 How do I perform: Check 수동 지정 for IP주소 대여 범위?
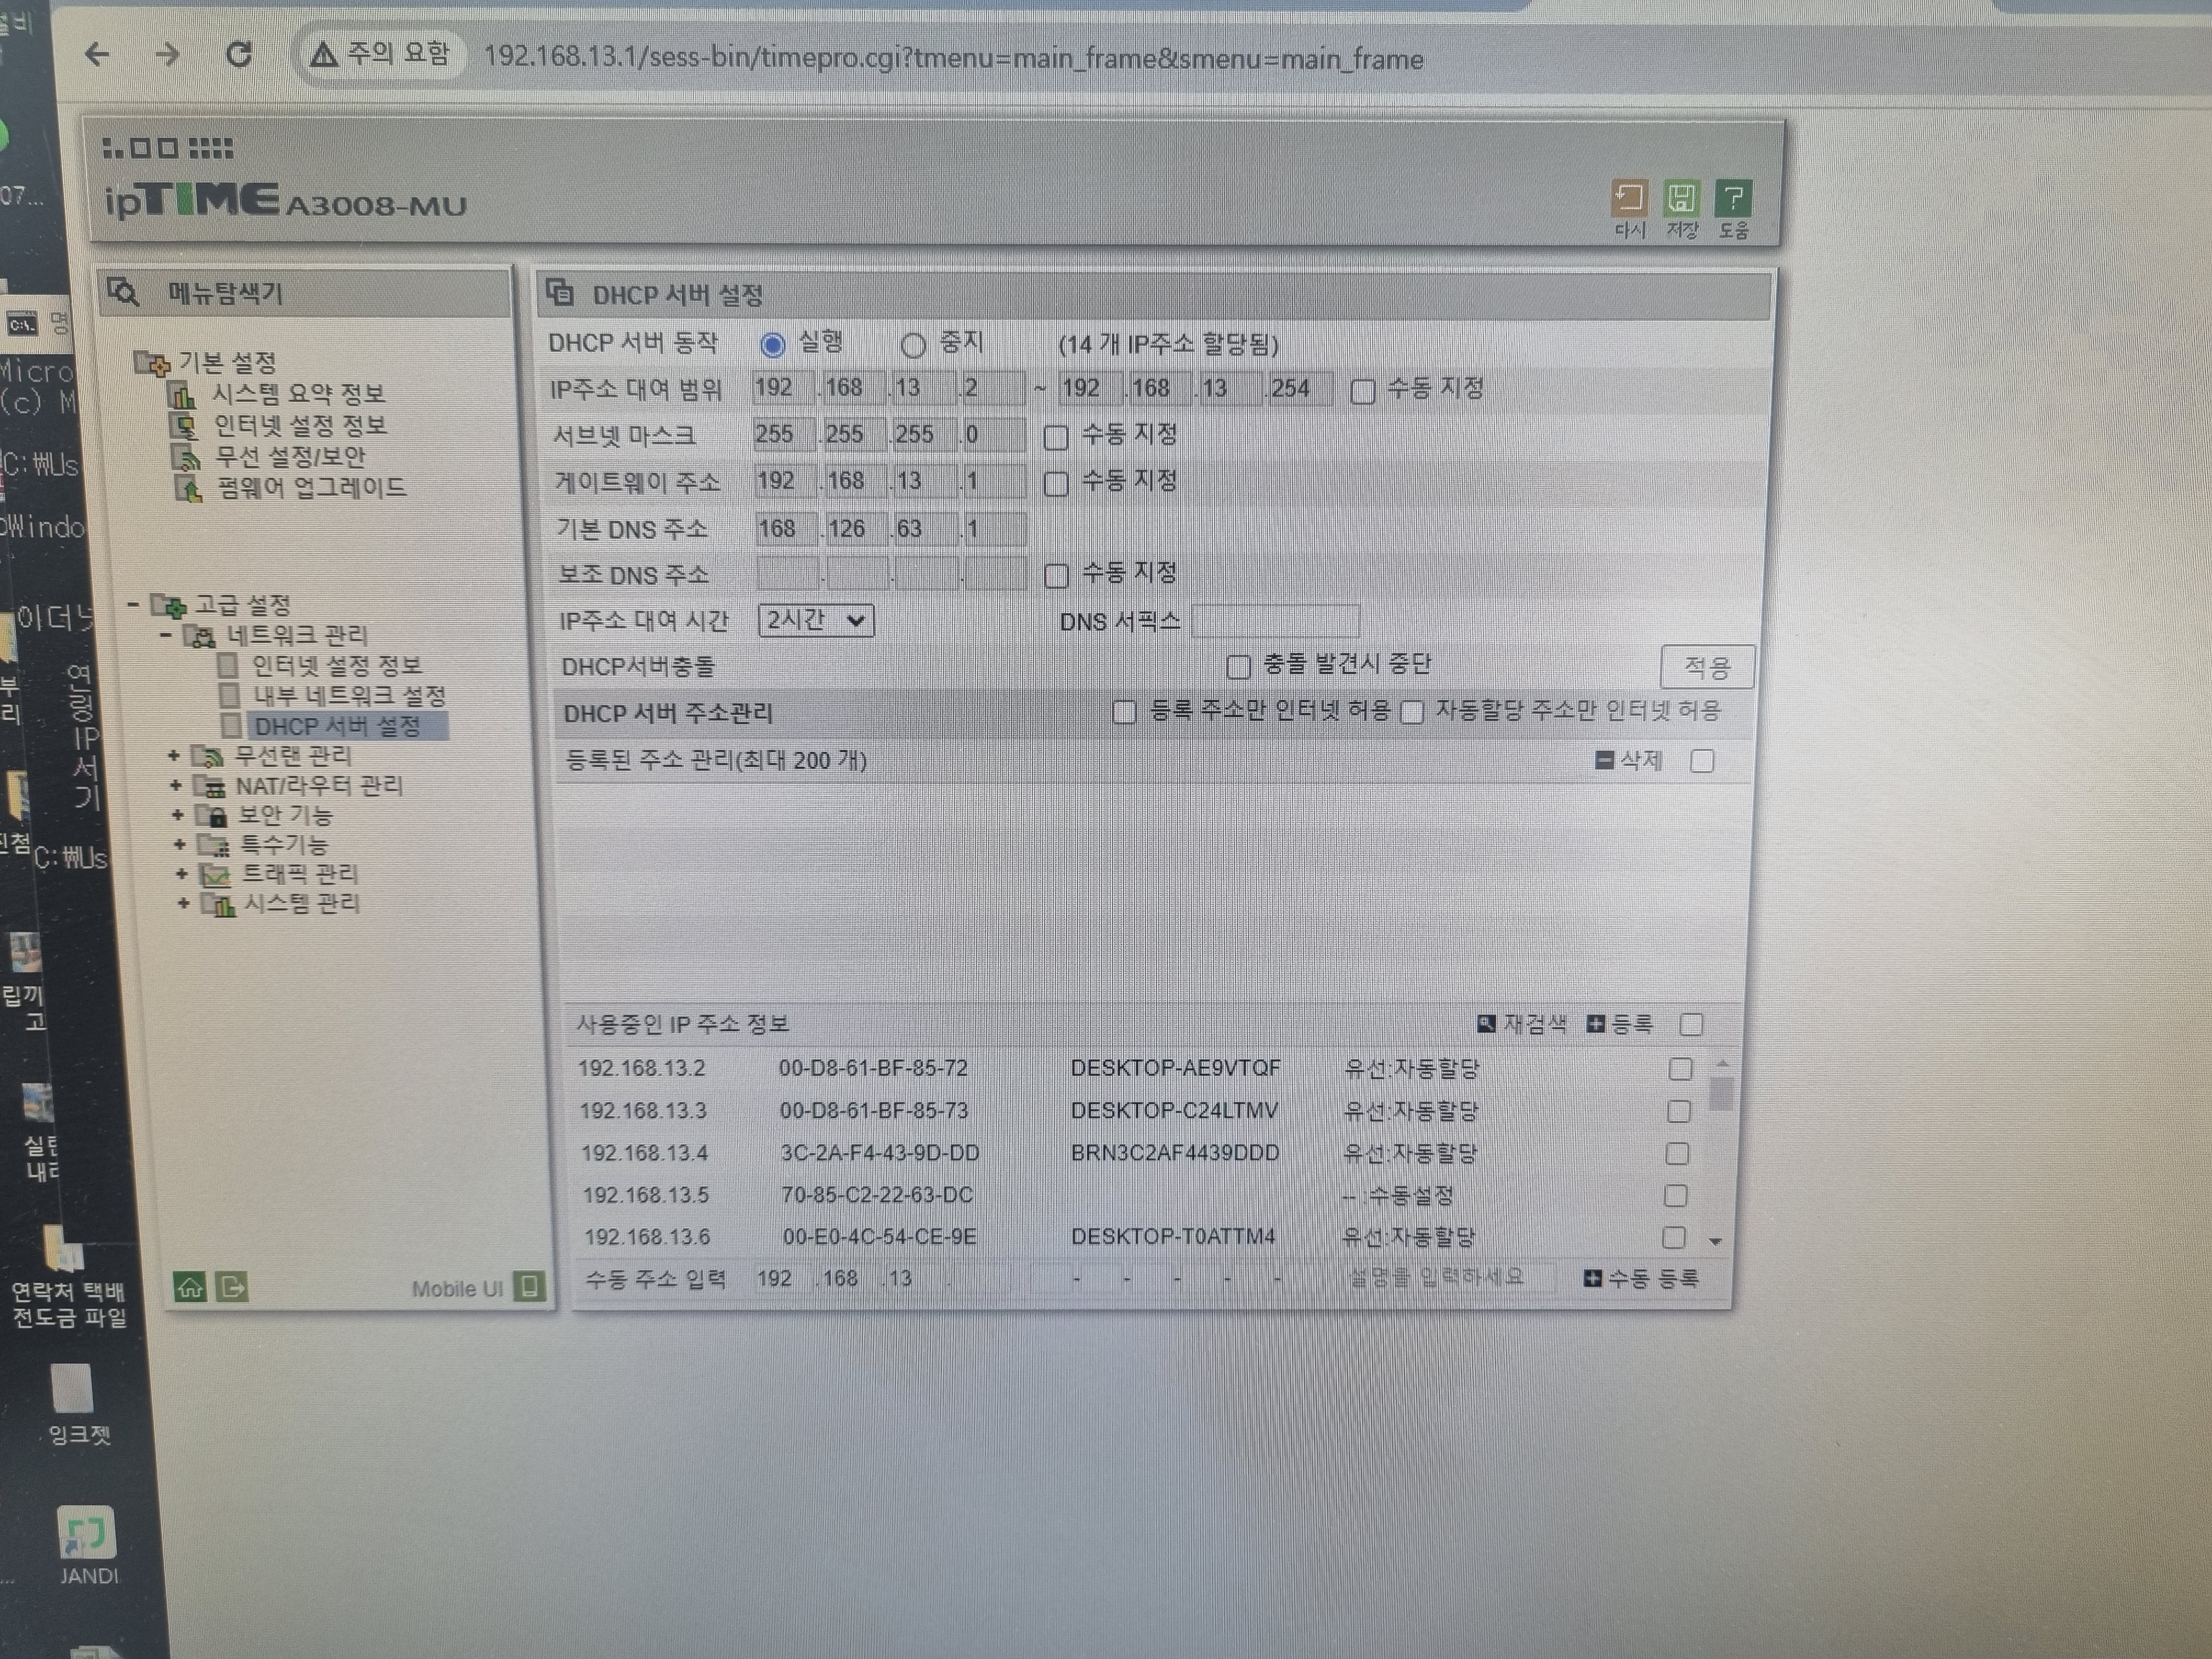coord(1362,391)
